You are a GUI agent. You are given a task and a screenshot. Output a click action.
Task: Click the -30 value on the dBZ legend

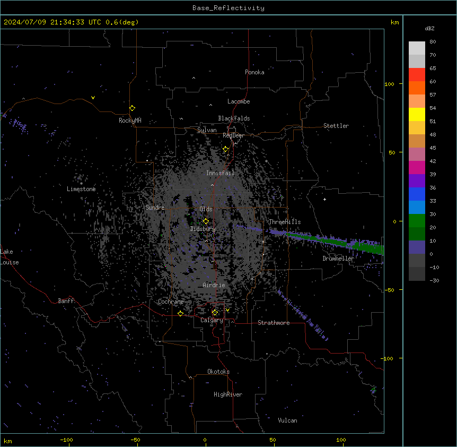pyautogui.click(x=434, y=280)
